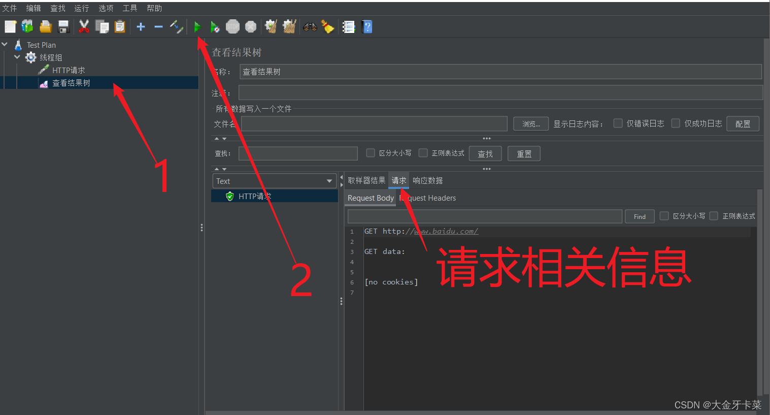Open the 编辑 menu
The width and height of the screenshot is (770, 415).
point(34,8)
